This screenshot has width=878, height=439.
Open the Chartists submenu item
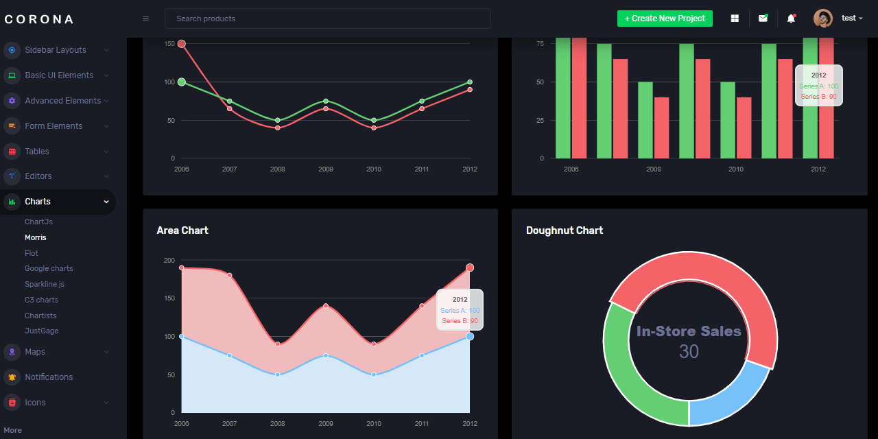[x=40, y=316]
